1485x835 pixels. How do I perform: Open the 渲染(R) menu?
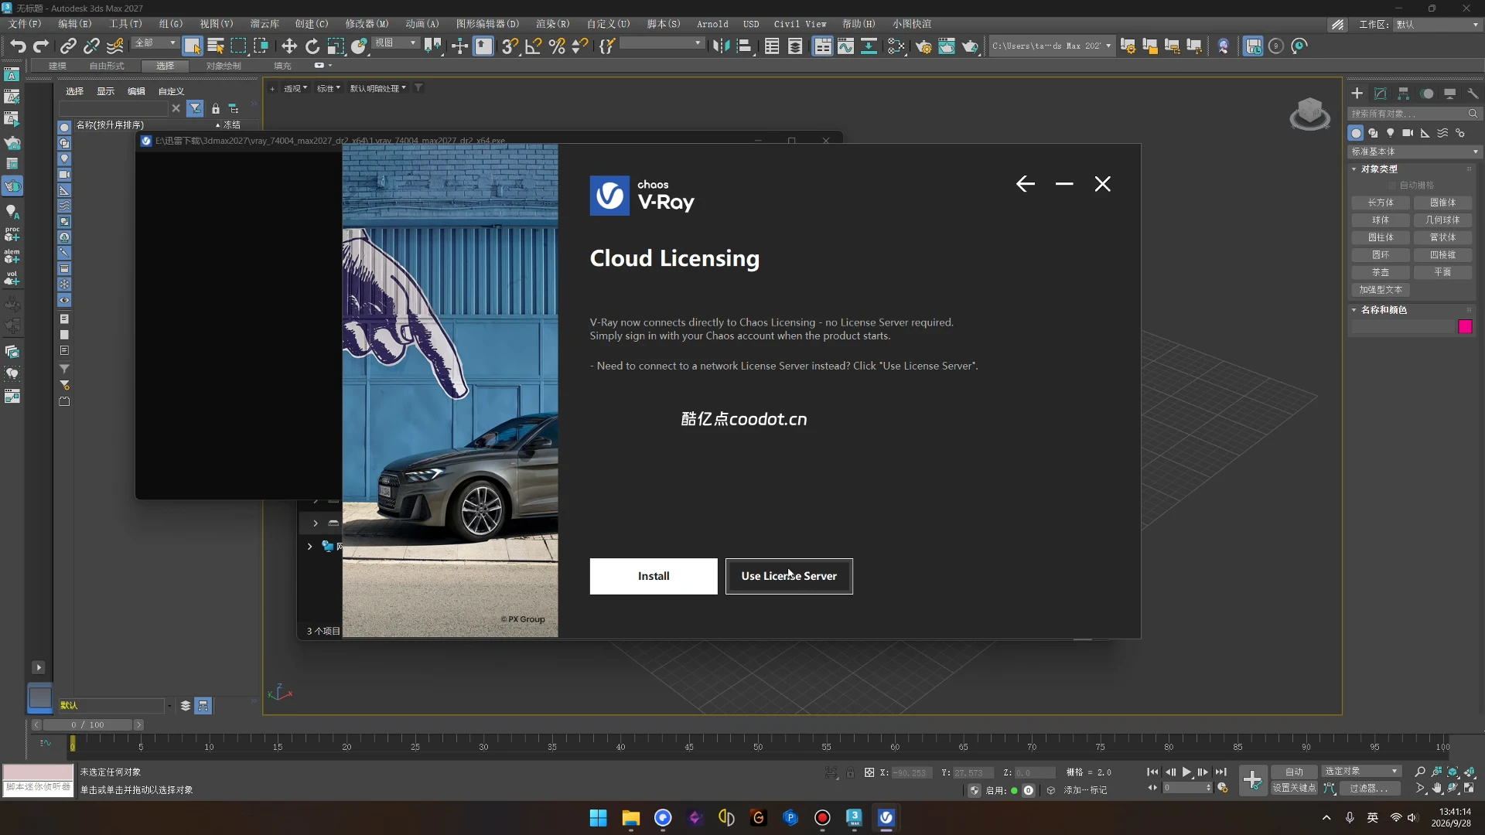[x=552, y=24]
